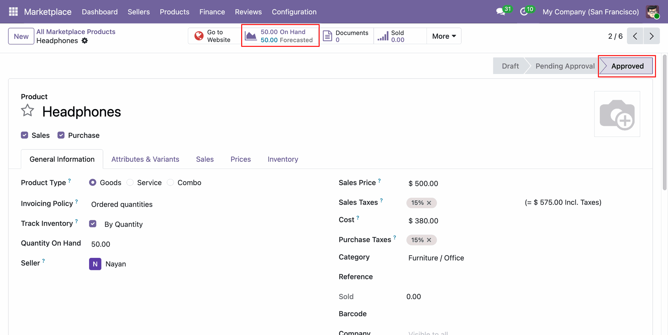This screenshot has height=335, width=668.
Task: Select the Service product type
Action: pos(130,182)
